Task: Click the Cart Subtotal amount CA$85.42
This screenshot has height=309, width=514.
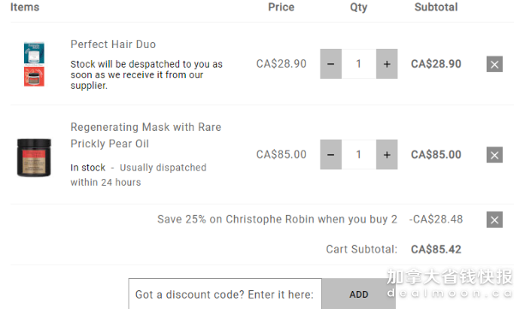Action: [436, 249]
